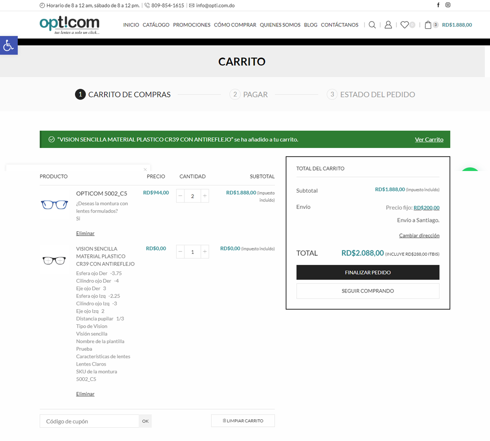Open the accessibility wheelchair tool
The image size is (490, 441).
point(8,46)
